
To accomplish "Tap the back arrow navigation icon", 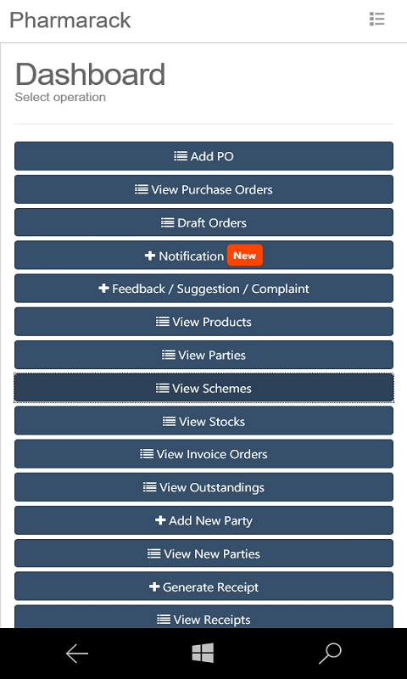I will (77, 654).
